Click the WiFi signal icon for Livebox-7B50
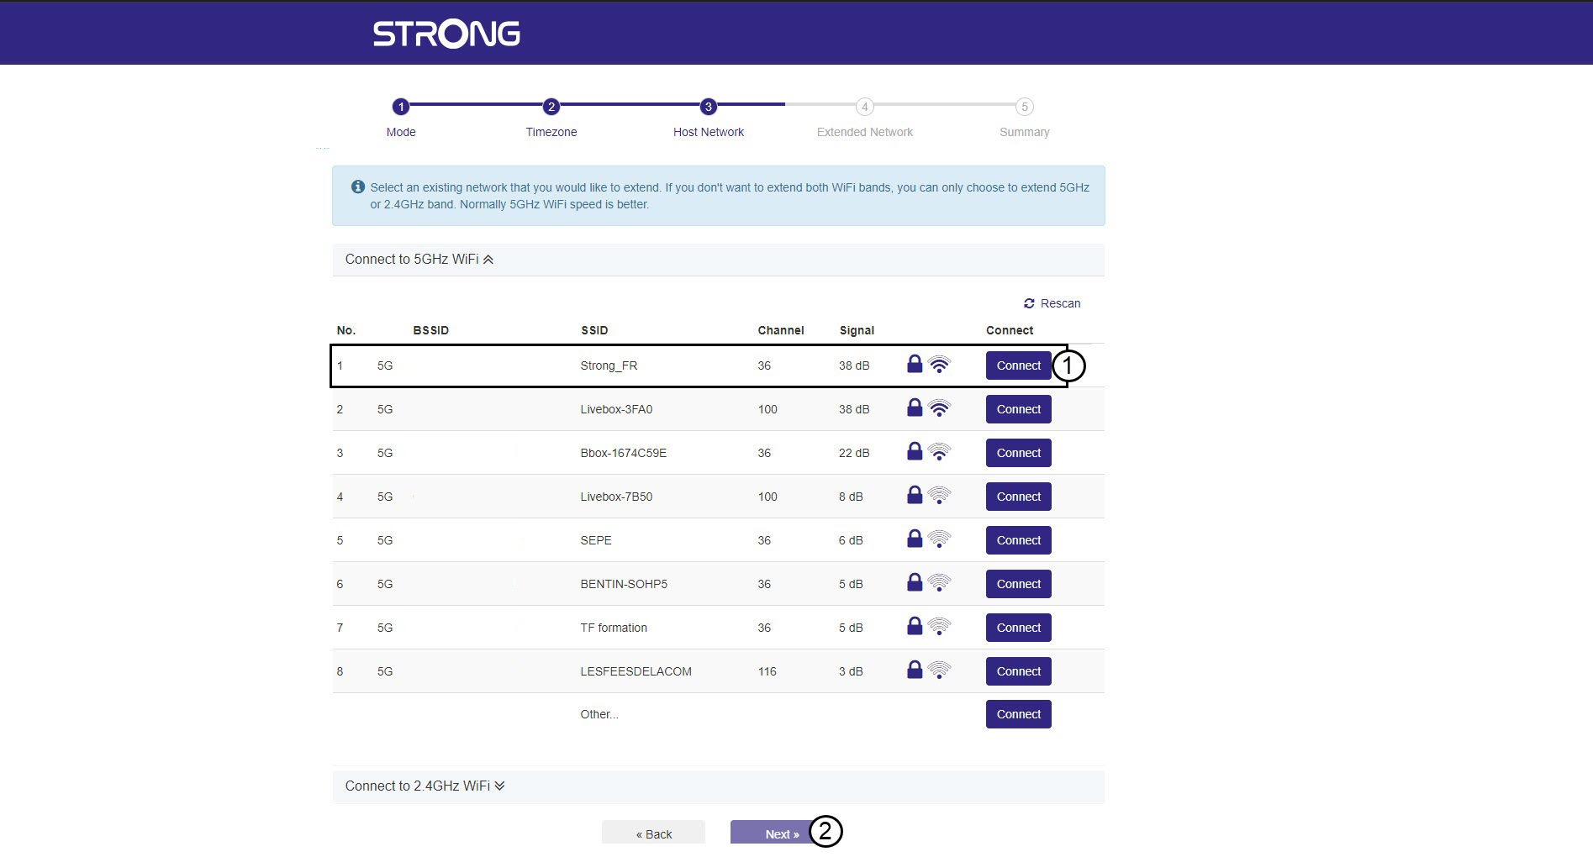Viewport: 1593px width, 857px height. pyautogui.click(x=939, y=496)
